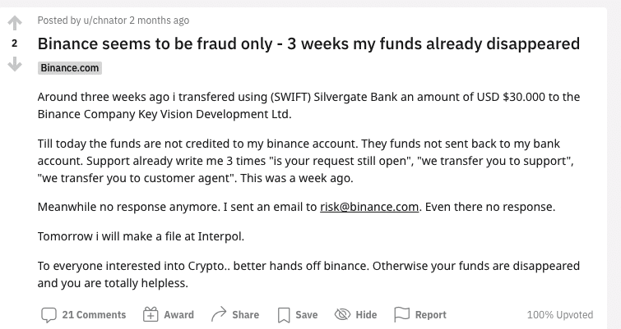Click the Report flag icon

[401, 314]
